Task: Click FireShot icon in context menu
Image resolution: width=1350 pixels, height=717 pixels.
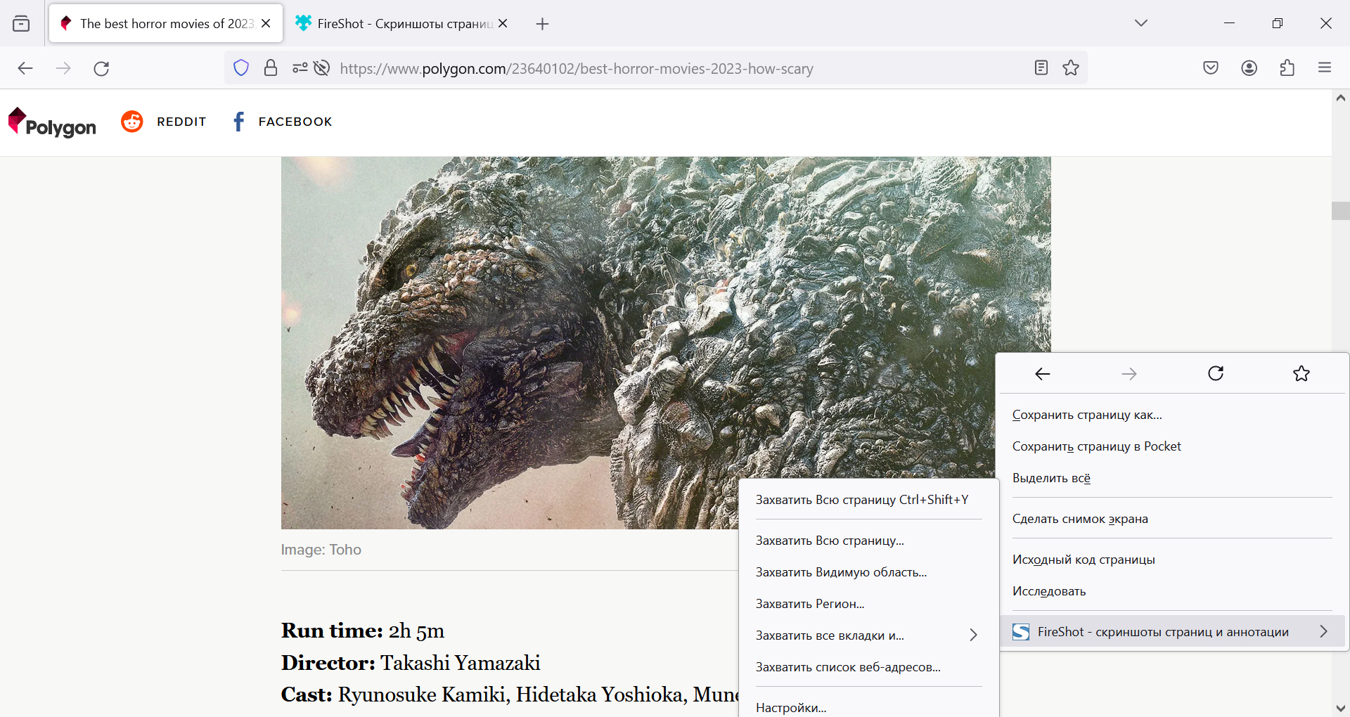Action: [1021, 632]
